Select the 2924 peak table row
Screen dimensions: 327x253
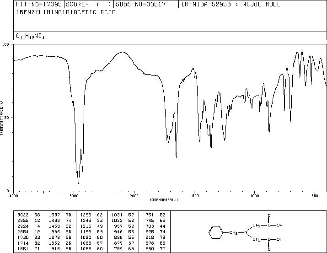pyautogui.click(x=28, y=226)
